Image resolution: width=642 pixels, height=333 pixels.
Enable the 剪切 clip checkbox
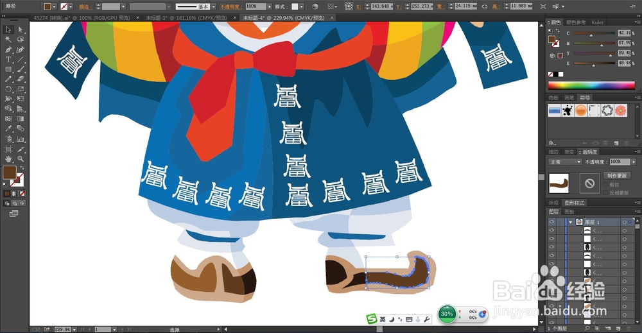tap(605, 185)
